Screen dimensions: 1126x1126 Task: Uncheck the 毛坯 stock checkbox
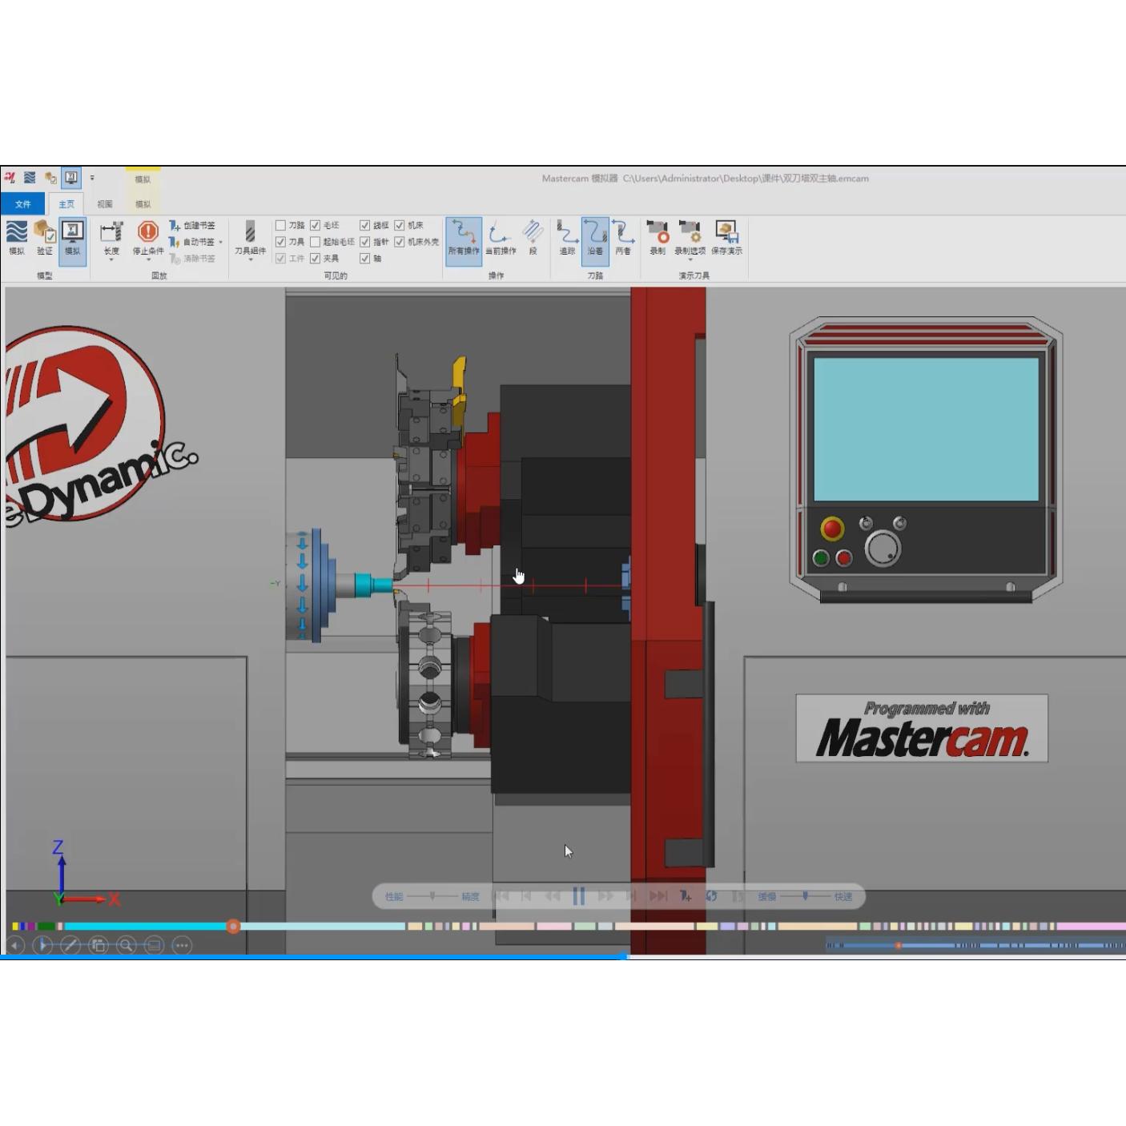click(x=315, y=226)
